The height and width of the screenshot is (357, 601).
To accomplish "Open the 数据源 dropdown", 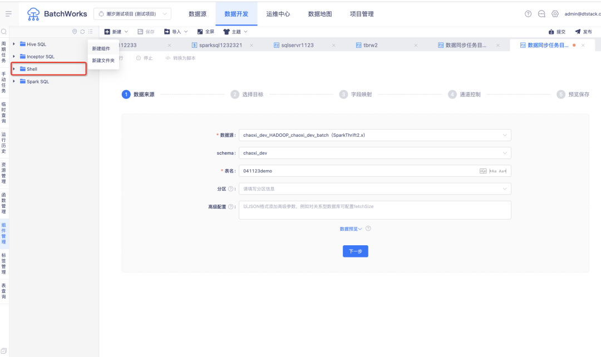I will tap(375, 135).
